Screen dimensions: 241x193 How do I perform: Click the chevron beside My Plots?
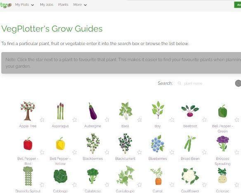click(33, 5)
